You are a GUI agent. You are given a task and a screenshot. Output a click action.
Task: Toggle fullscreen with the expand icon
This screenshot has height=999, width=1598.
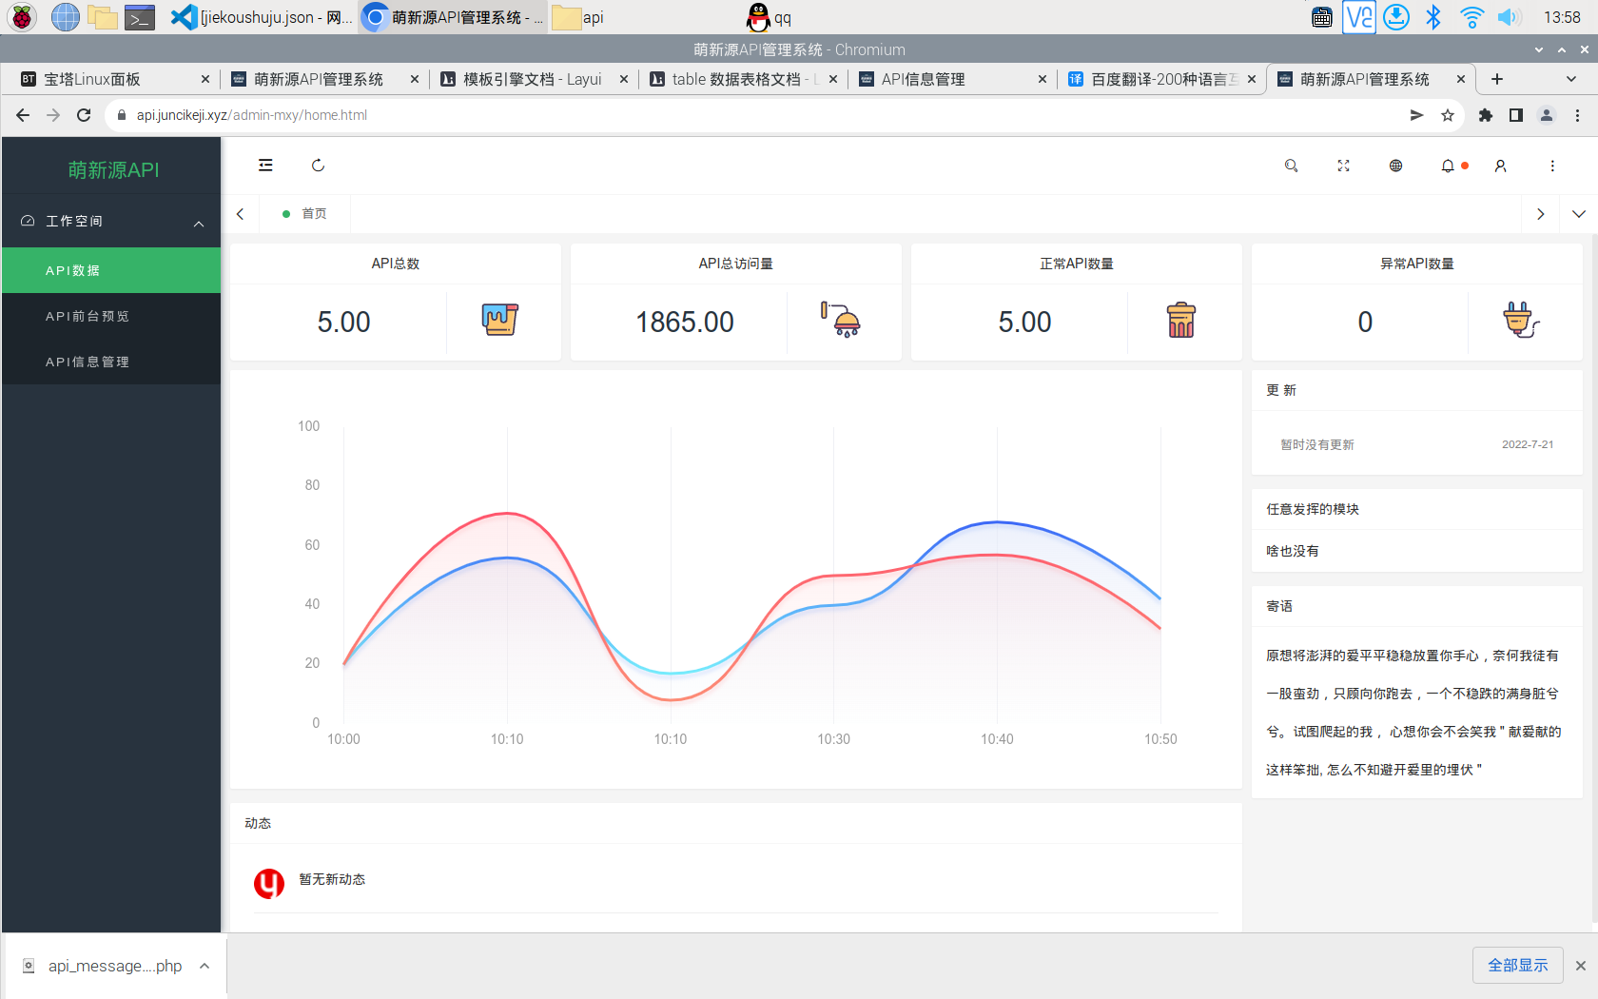[1343, 165]
